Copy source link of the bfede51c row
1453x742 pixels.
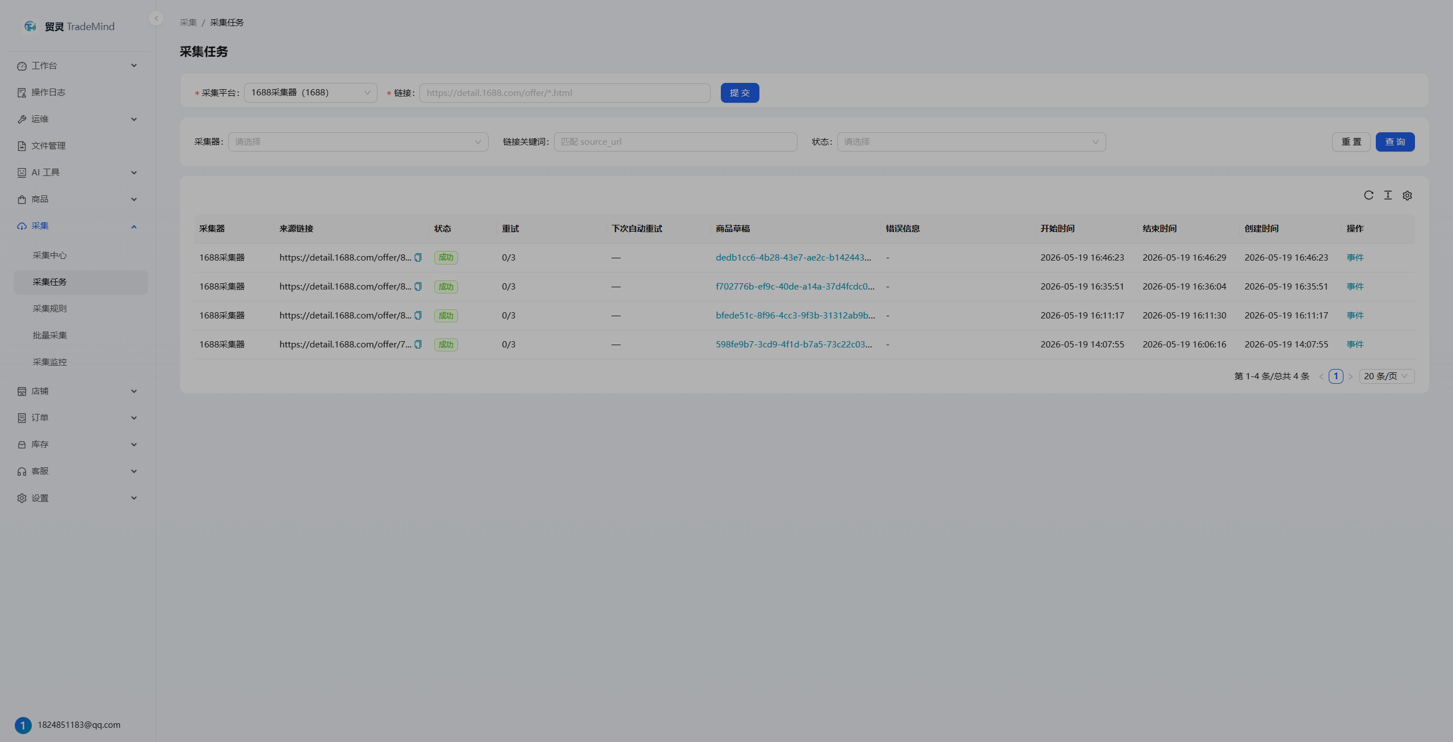(x=418, y=315)
